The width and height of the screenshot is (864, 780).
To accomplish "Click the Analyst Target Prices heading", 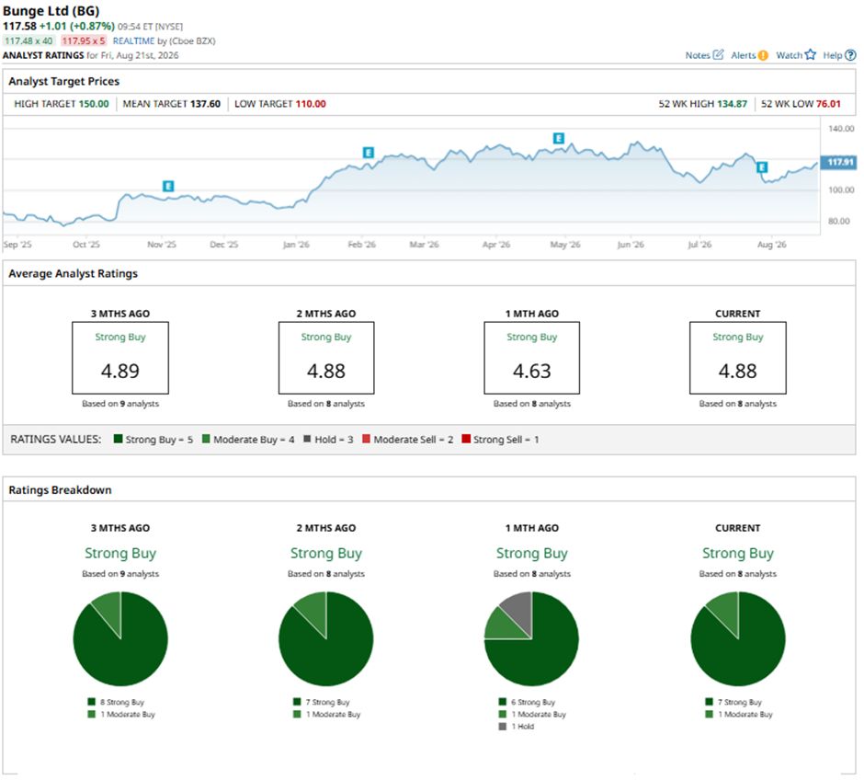I will [64, 81].
